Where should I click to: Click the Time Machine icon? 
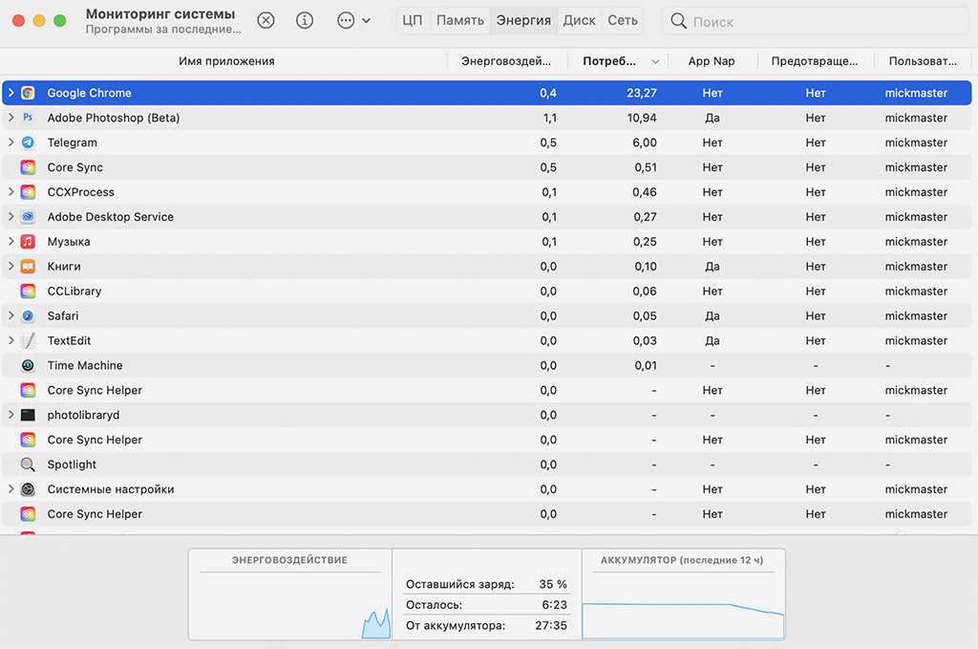(29, 365)
